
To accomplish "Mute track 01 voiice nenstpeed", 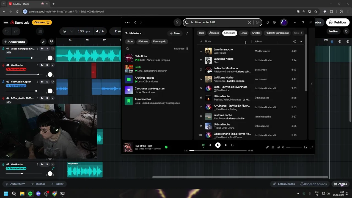I will [x=42, y=49].
